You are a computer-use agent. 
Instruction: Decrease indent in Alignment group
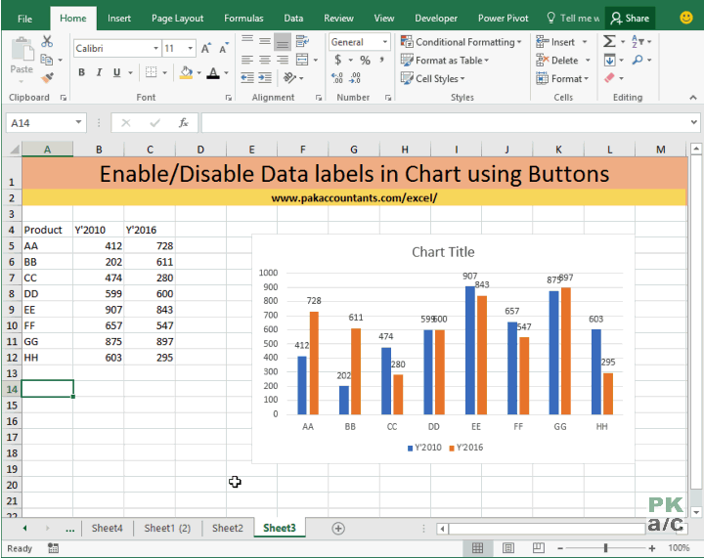tap(247, 78)
